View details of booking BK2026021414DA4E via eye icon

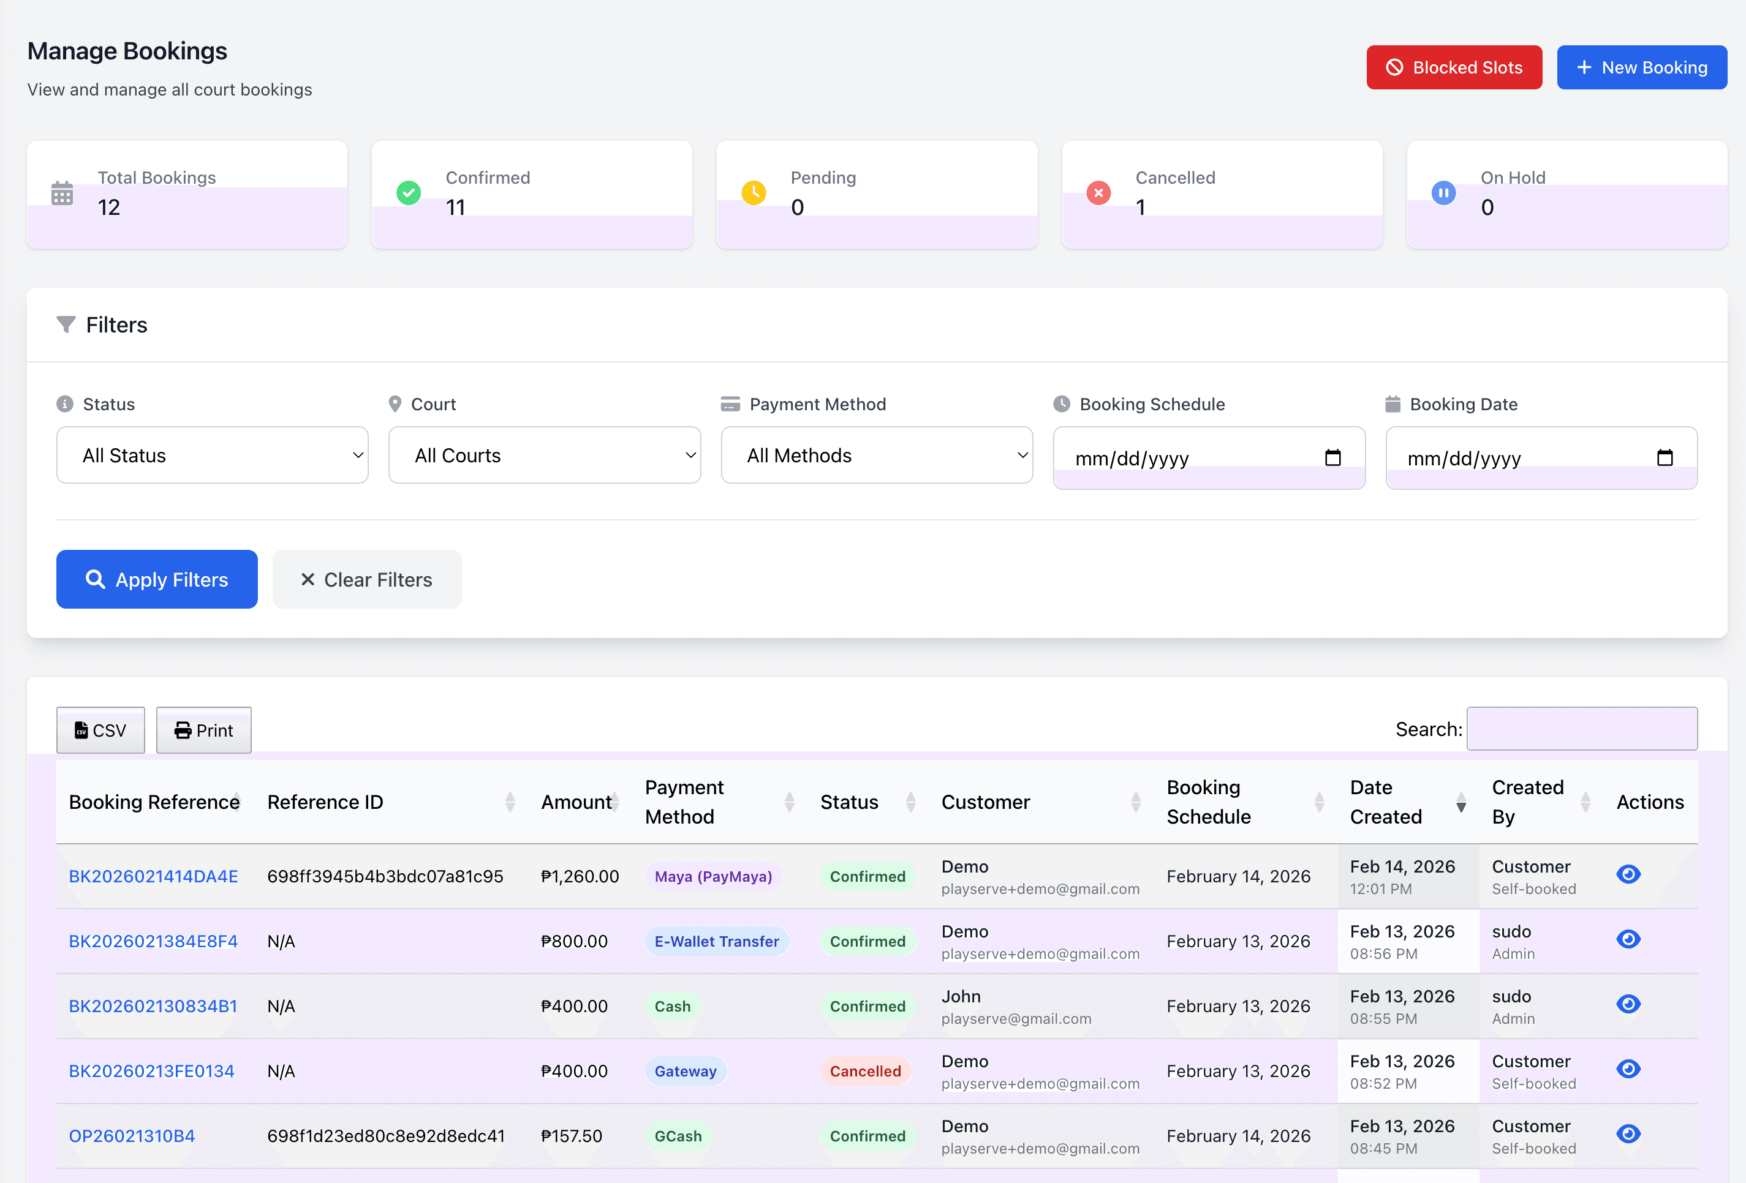pyautogui.click(x=1629, y=874)
